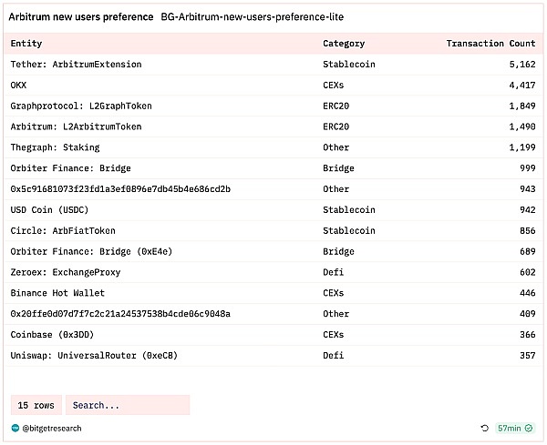
Task: Sort by the Category column header
Action: [x=344, y=44]
